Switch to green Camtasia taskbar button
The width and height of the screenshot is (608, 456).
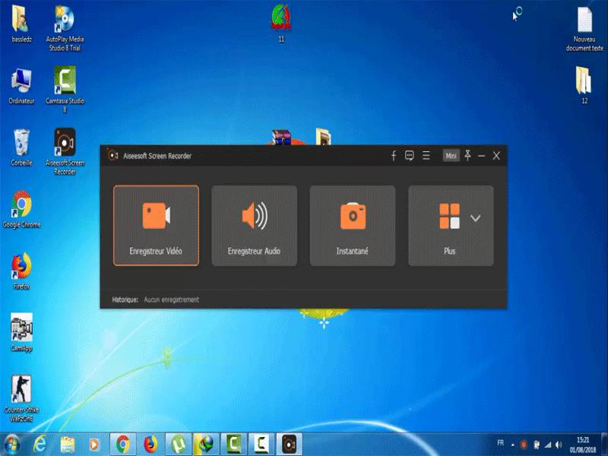[234, 445]
